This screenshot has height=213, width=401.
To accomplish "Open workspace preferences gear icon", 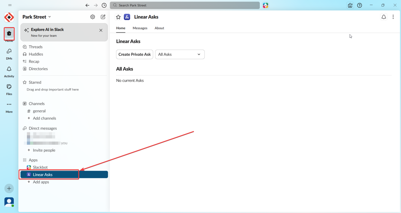I will [93, 17].
